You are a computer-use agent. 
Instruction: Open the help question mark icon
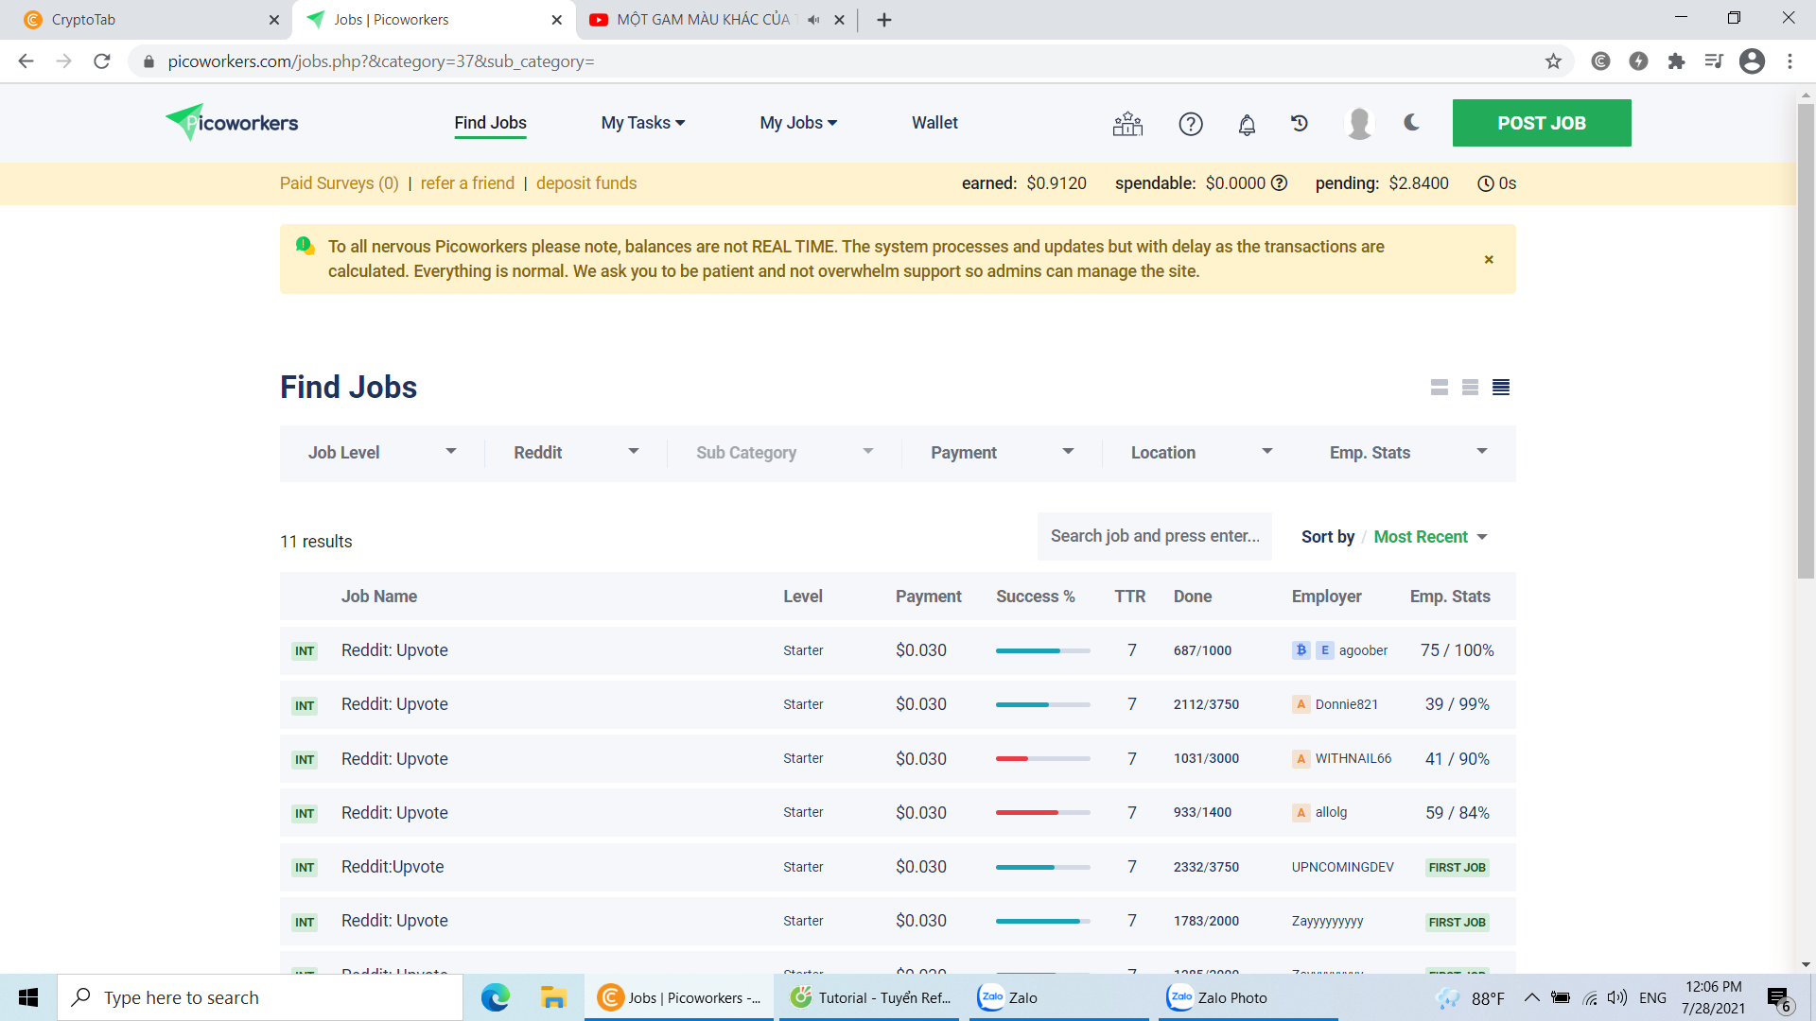(1191, 124)
